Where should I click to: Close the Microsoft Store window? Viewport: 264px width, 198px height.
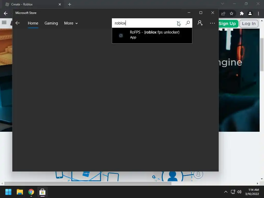pos(213,13)
